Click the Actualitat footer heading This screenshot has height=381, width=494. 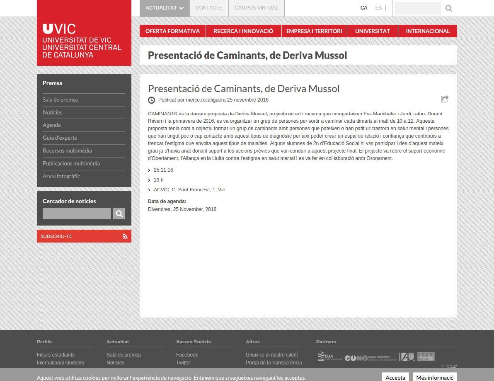118,342
